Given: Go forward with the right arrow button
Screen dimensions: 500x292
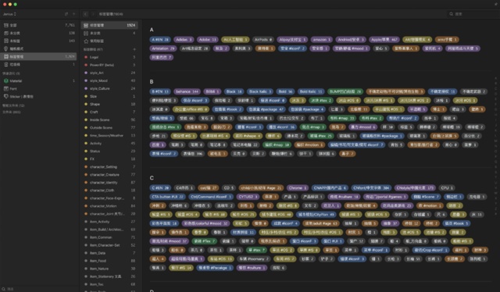Looking at the screenshot, I should (x=93, y=14).
